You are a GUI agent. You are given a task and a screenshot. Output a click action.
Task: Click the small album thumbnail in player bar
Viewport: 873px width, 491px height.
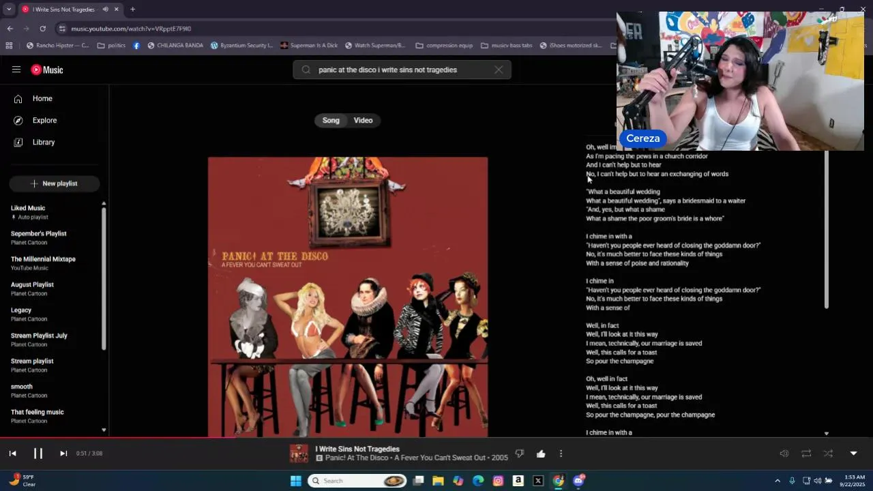click(x=299, y=453)
